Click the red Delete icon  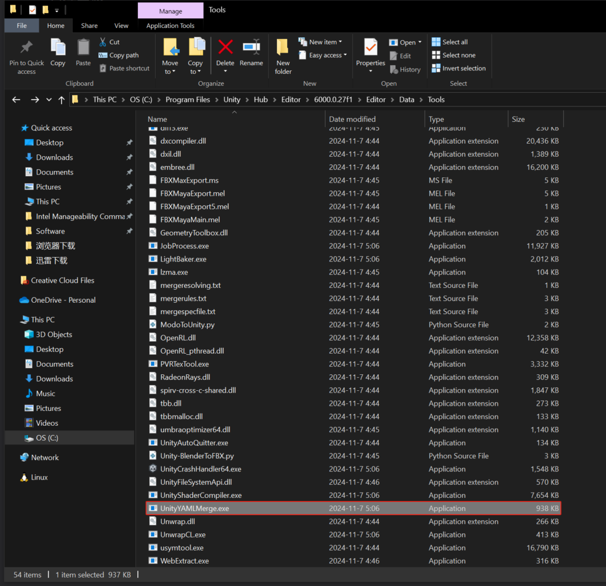pos(225,48)
